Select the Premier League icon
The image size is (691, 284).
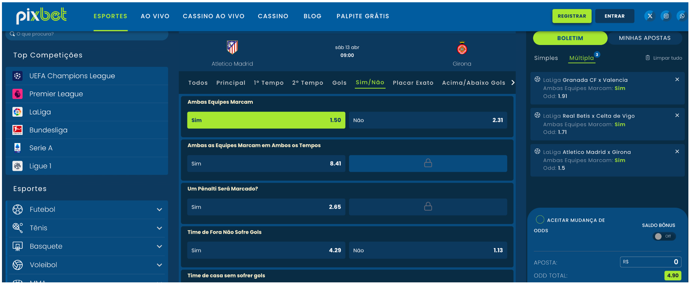tap(18, 94)
